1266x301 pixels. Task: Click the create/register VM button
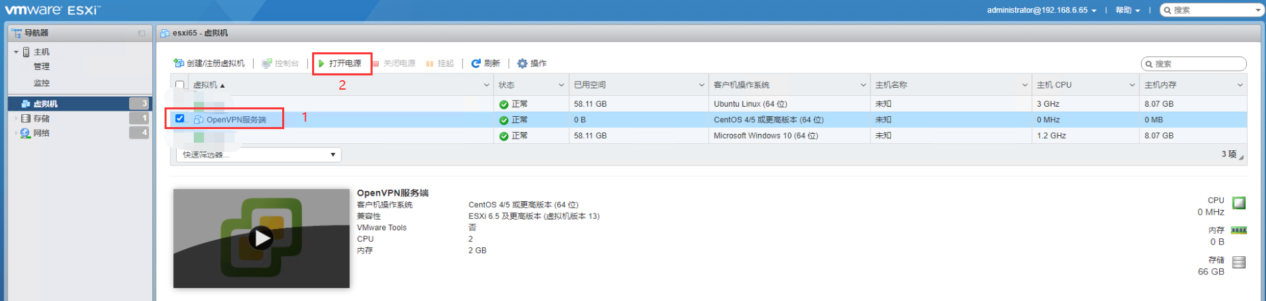(x=209, y=63)
